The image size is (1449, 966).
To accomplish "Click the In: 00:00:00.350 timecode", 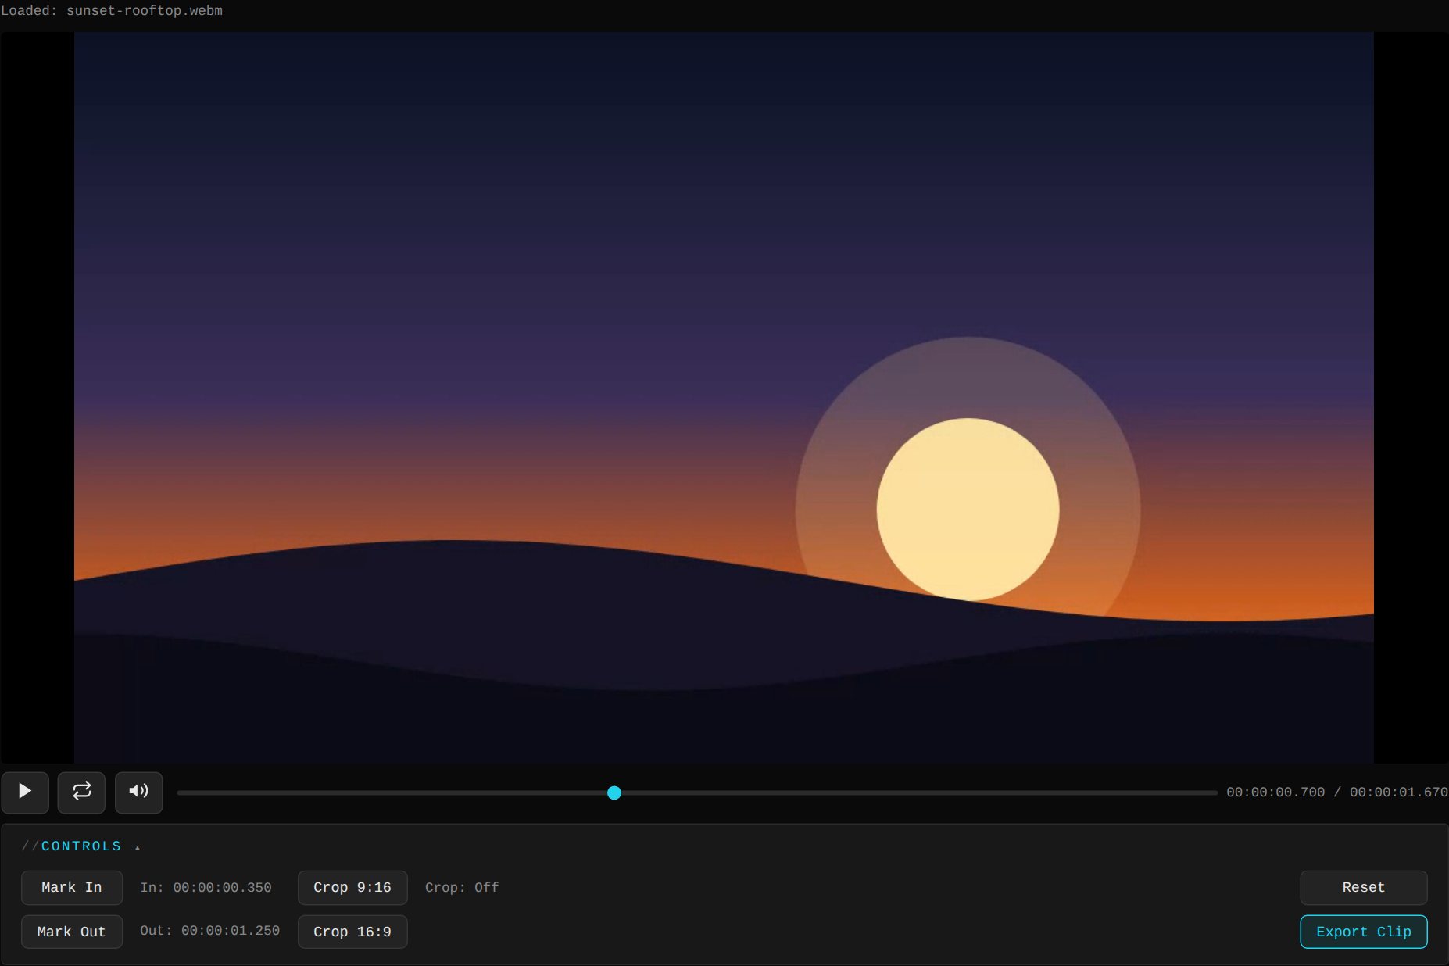I will 206,887.
